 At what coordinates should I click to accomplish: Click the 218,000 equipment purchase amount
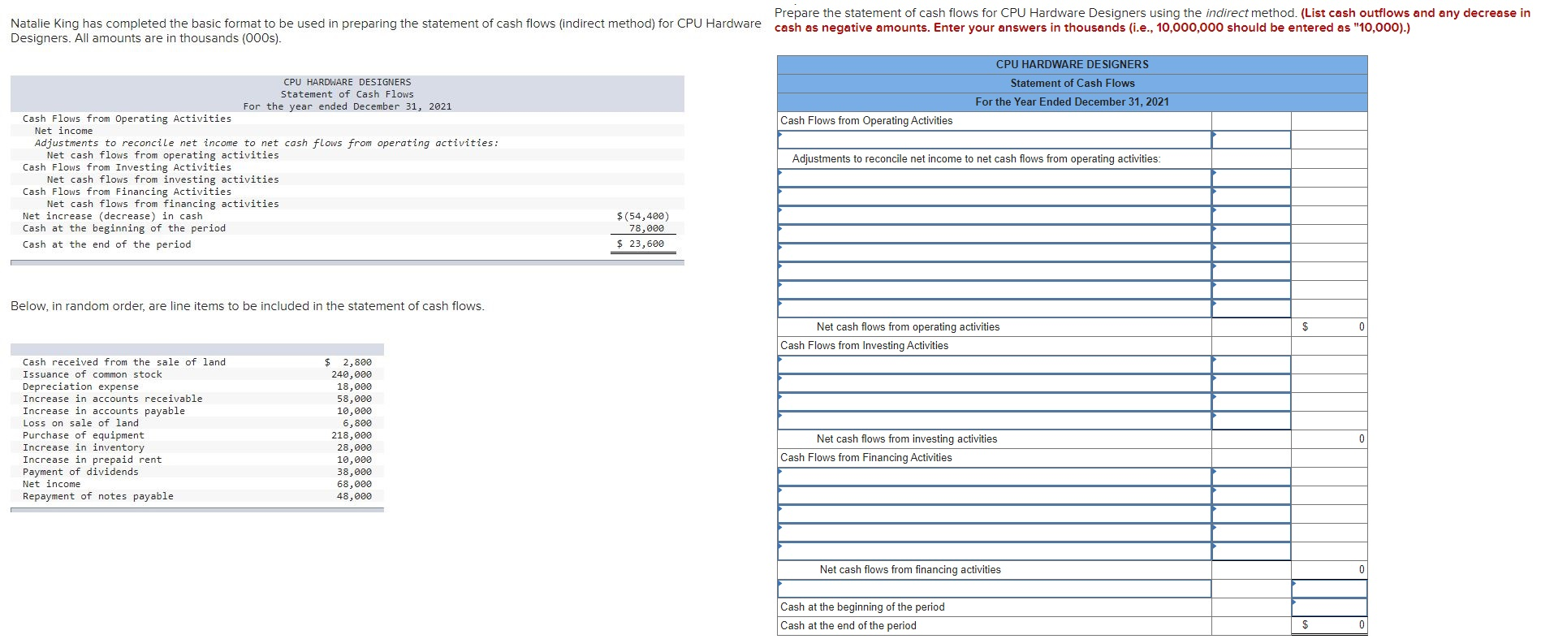352,435
